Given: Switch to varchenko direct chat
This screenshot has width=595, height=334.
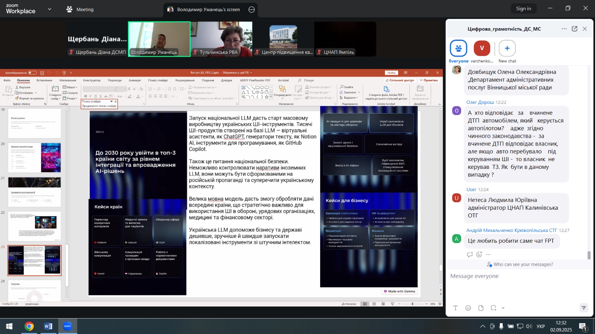Looking at the screenshot, I should pyautogui.click(x=482, y=49).
